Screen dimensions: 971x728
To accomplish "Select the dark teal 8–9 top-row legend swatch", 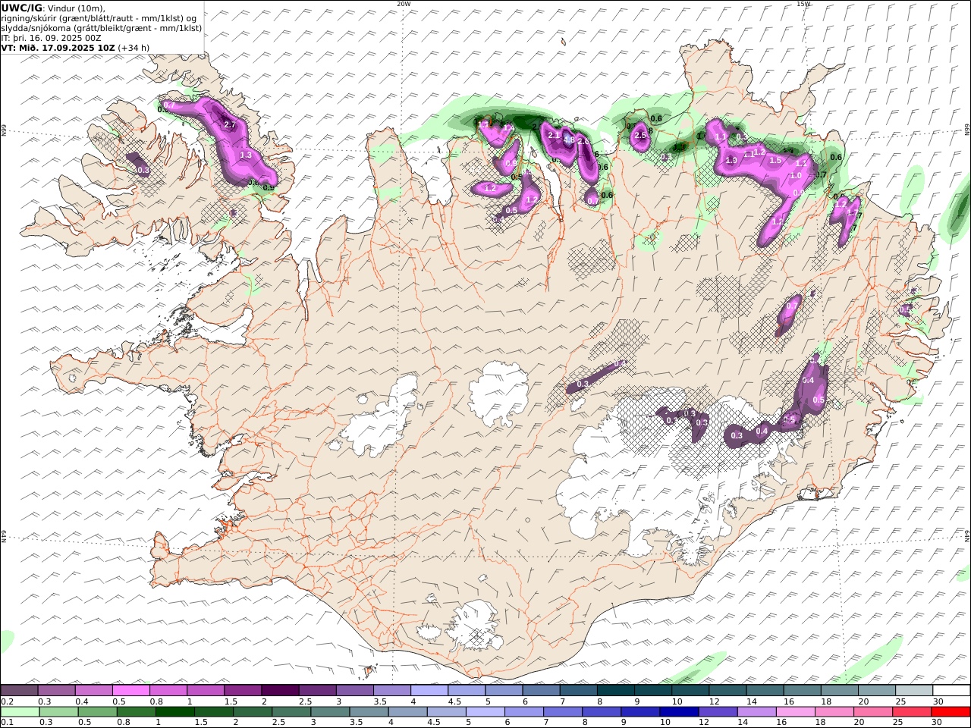I will tap(616, 691).
